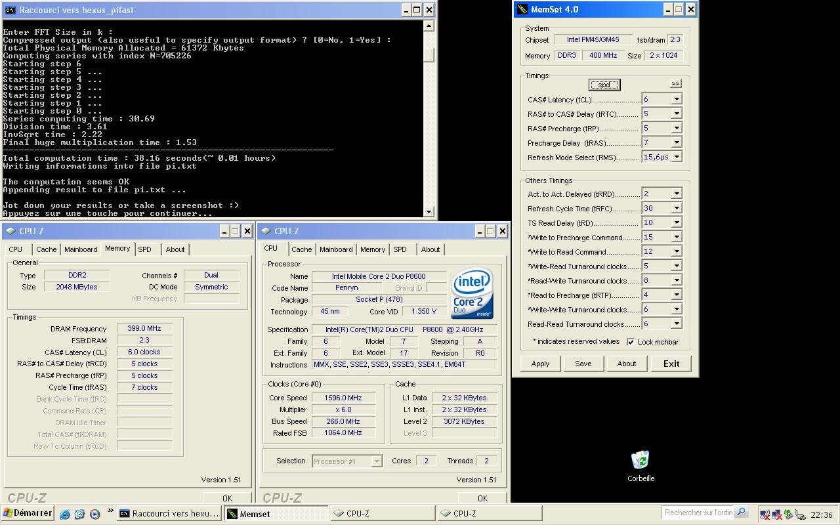Open the Act. to Act. Delayed (tRRD) dropdown

pyautogui.click(x=676, y=194)
